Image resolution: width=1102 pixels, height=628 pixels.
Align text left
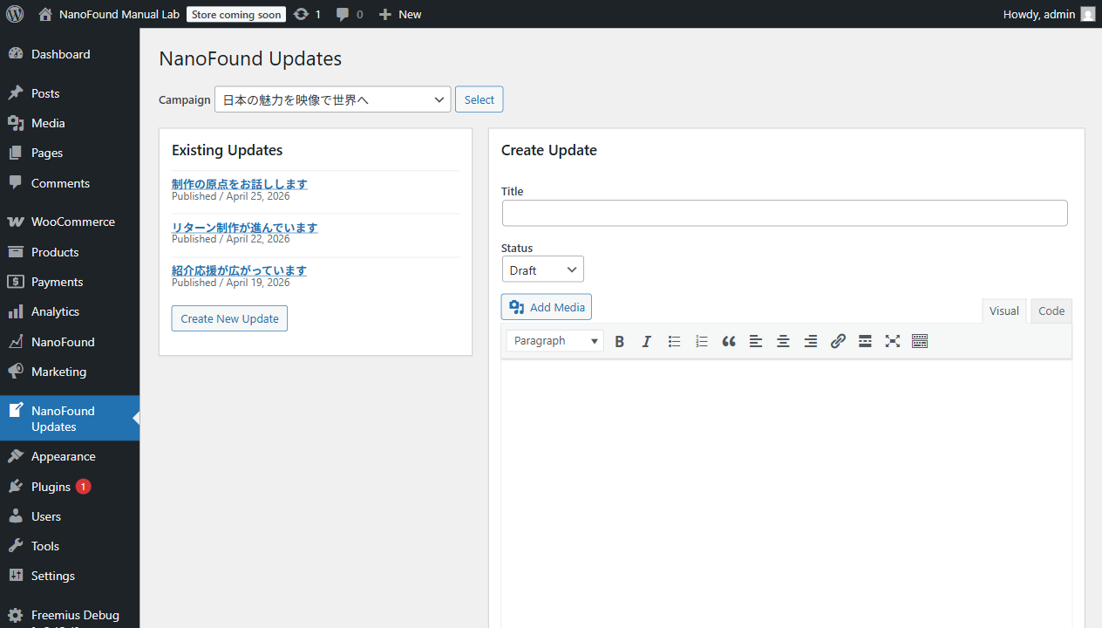756,341
